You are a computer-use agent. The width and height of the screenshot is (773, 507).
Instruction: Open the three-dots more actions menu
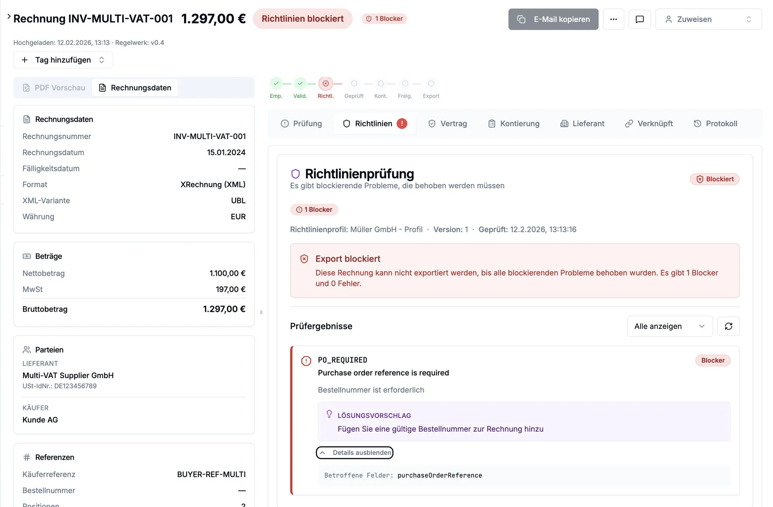(x=613, y=19)
